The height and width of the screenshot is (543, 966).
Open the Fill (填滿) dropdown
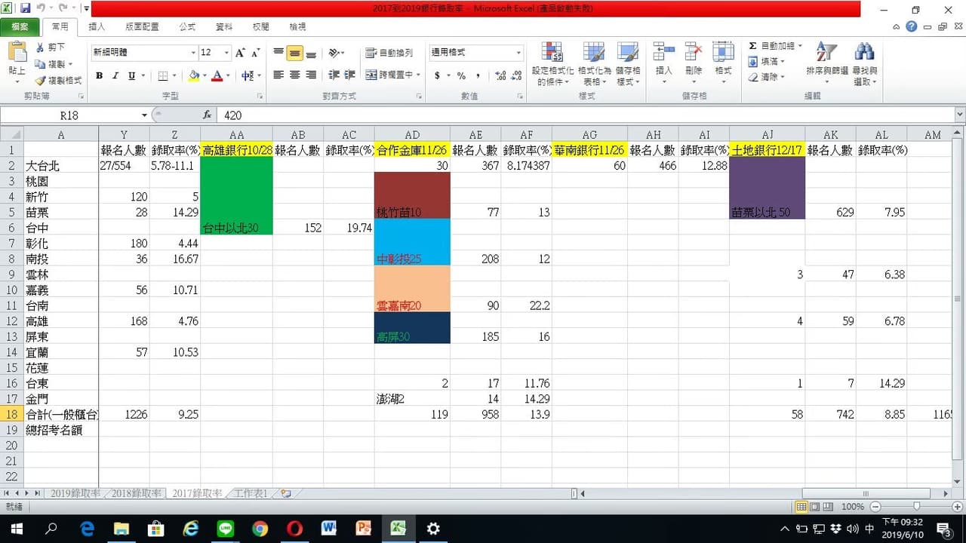coord(767,62)
